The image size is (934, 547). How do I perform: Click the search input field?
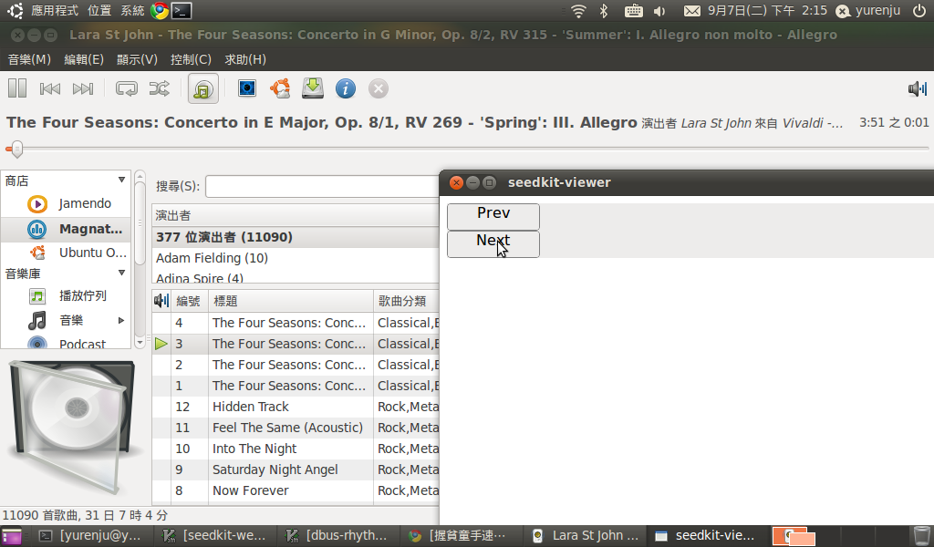click(322, 186)
